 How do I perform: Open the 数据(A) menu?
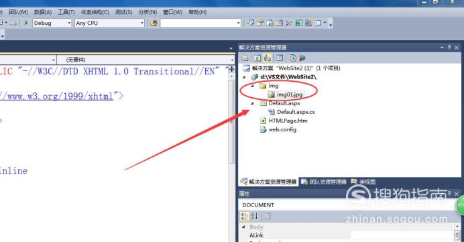click(x=43, y=12)
